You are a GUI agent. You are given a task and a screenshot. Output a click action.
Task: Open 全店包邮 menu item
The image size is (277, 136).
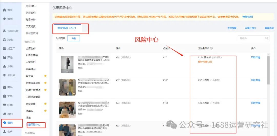(x=31, y=48)
